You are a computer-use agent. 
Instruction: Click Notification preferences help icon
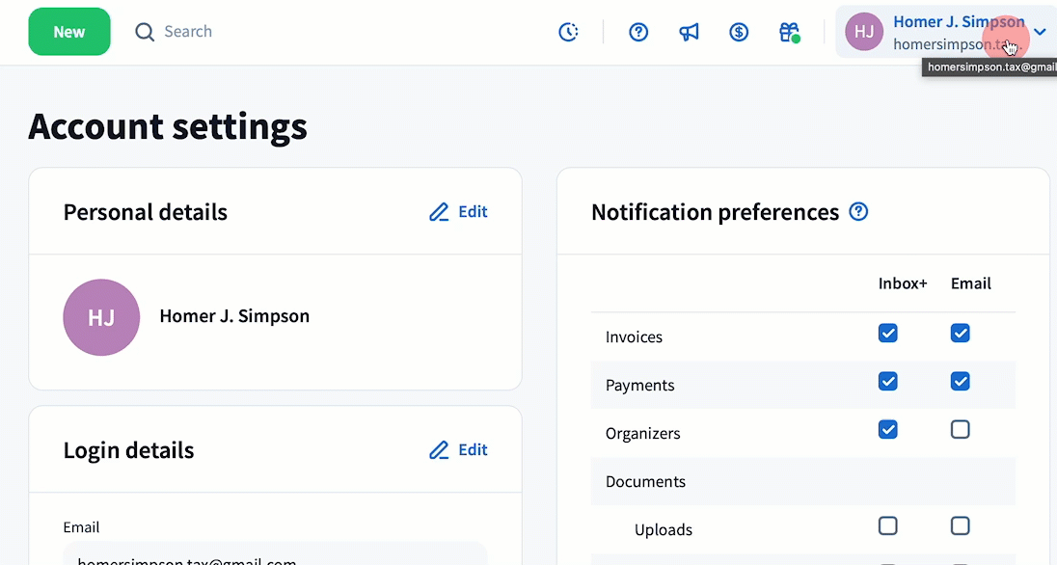pyautogui.click(x=858, y=211)
